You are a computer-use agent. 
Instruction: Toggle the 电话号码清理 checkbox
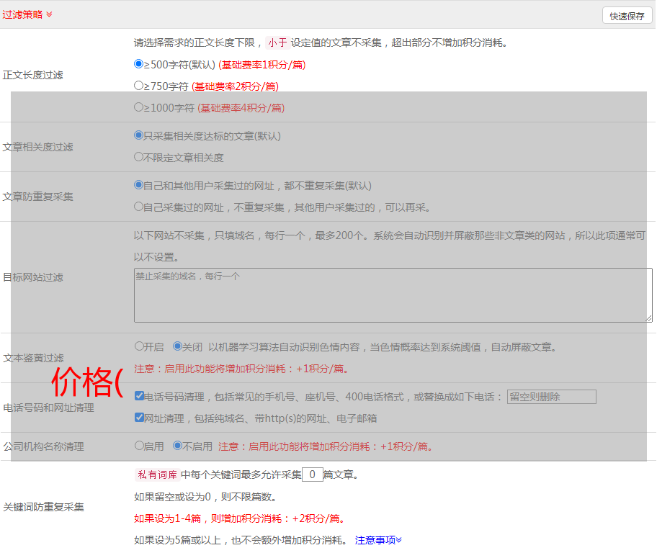(x=139, y=395)
